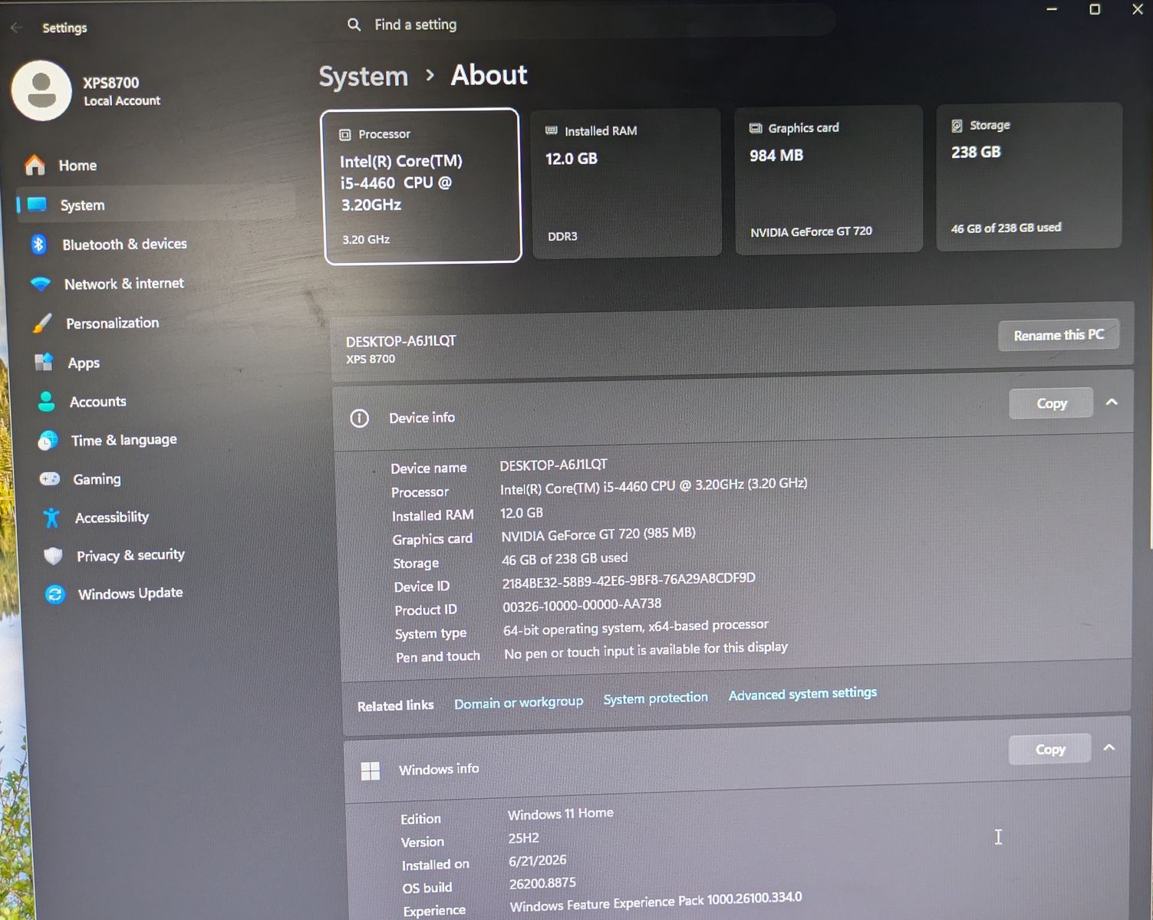Open the Home page icon in sidebar
Viewport: 1153px width, 920px height.
pyautogui.click(x=35, y=165)
